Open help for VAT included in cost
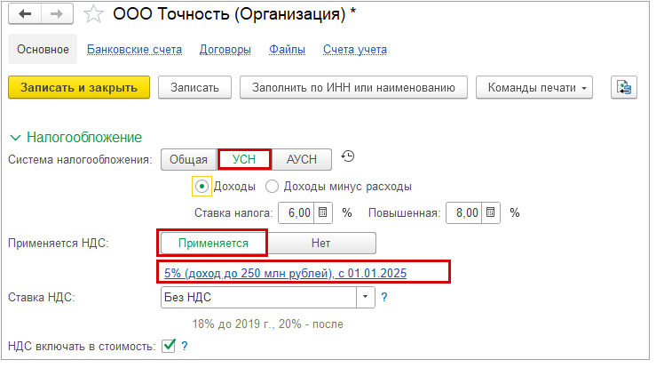656x368 pixels. pyautogui.click(x=185, y=346)
